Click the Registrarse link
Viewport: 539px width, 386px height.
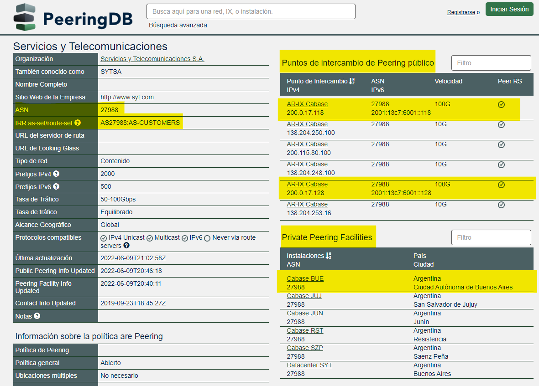pyautogui.click(x=461, y=12)
